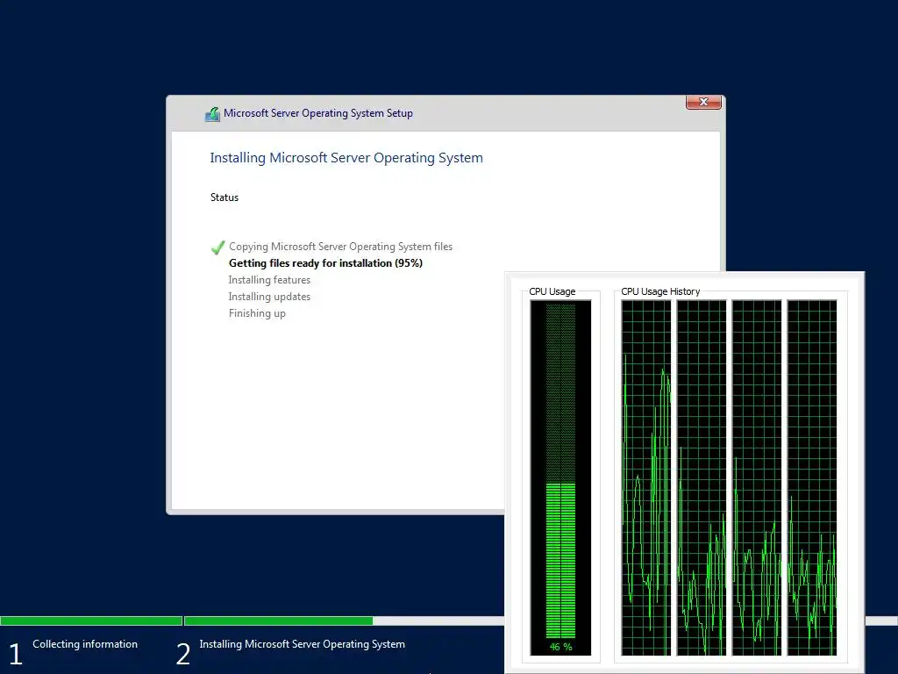Click the 'CPU Usage History' label

[660, 291]
